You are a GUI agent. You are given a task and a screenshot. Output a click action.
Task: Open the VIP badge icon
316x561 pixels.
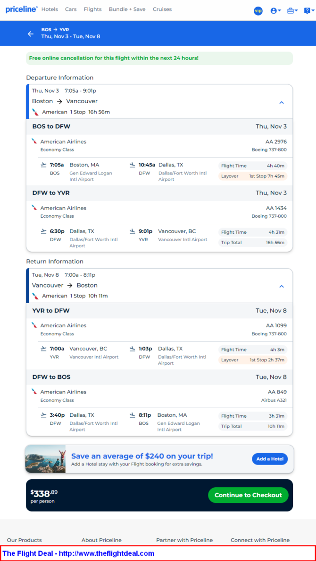click(x=258, y=11)
